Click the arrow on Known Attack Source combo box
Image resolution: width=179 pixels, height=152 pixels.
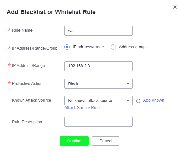tap(128, 101)
